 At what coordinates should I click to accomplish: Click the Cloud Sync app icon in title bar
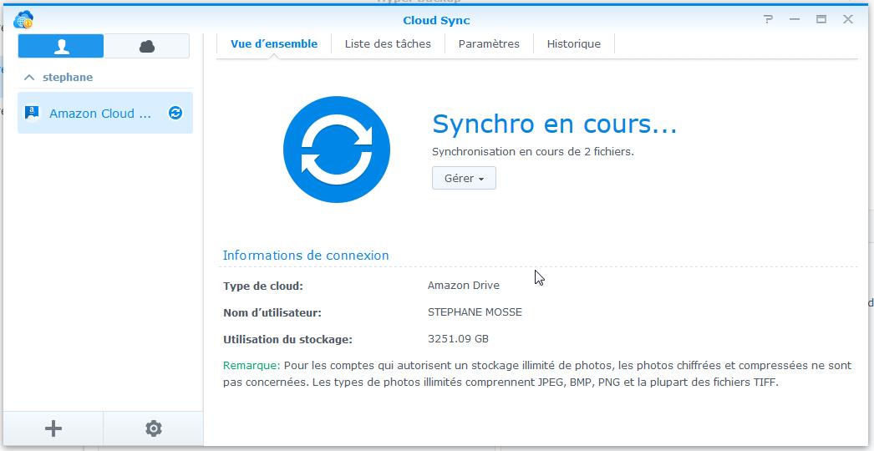click(23, 20)
